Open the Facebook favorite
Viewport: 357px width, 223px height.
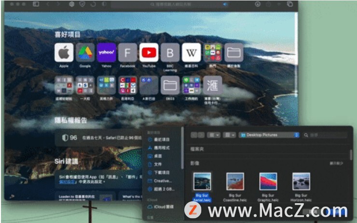(x=127, y=53)
